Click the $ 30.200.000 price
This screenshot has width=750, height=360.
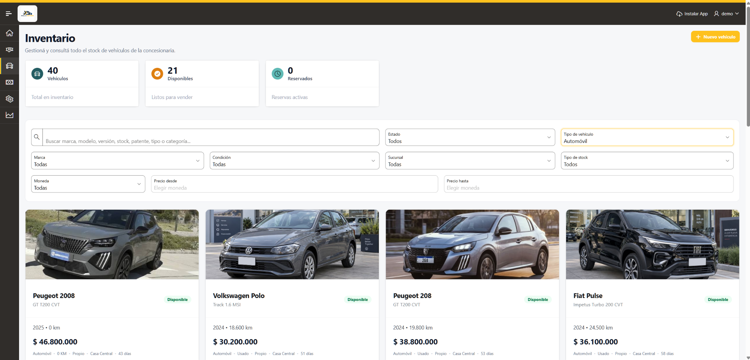[235, 342]
